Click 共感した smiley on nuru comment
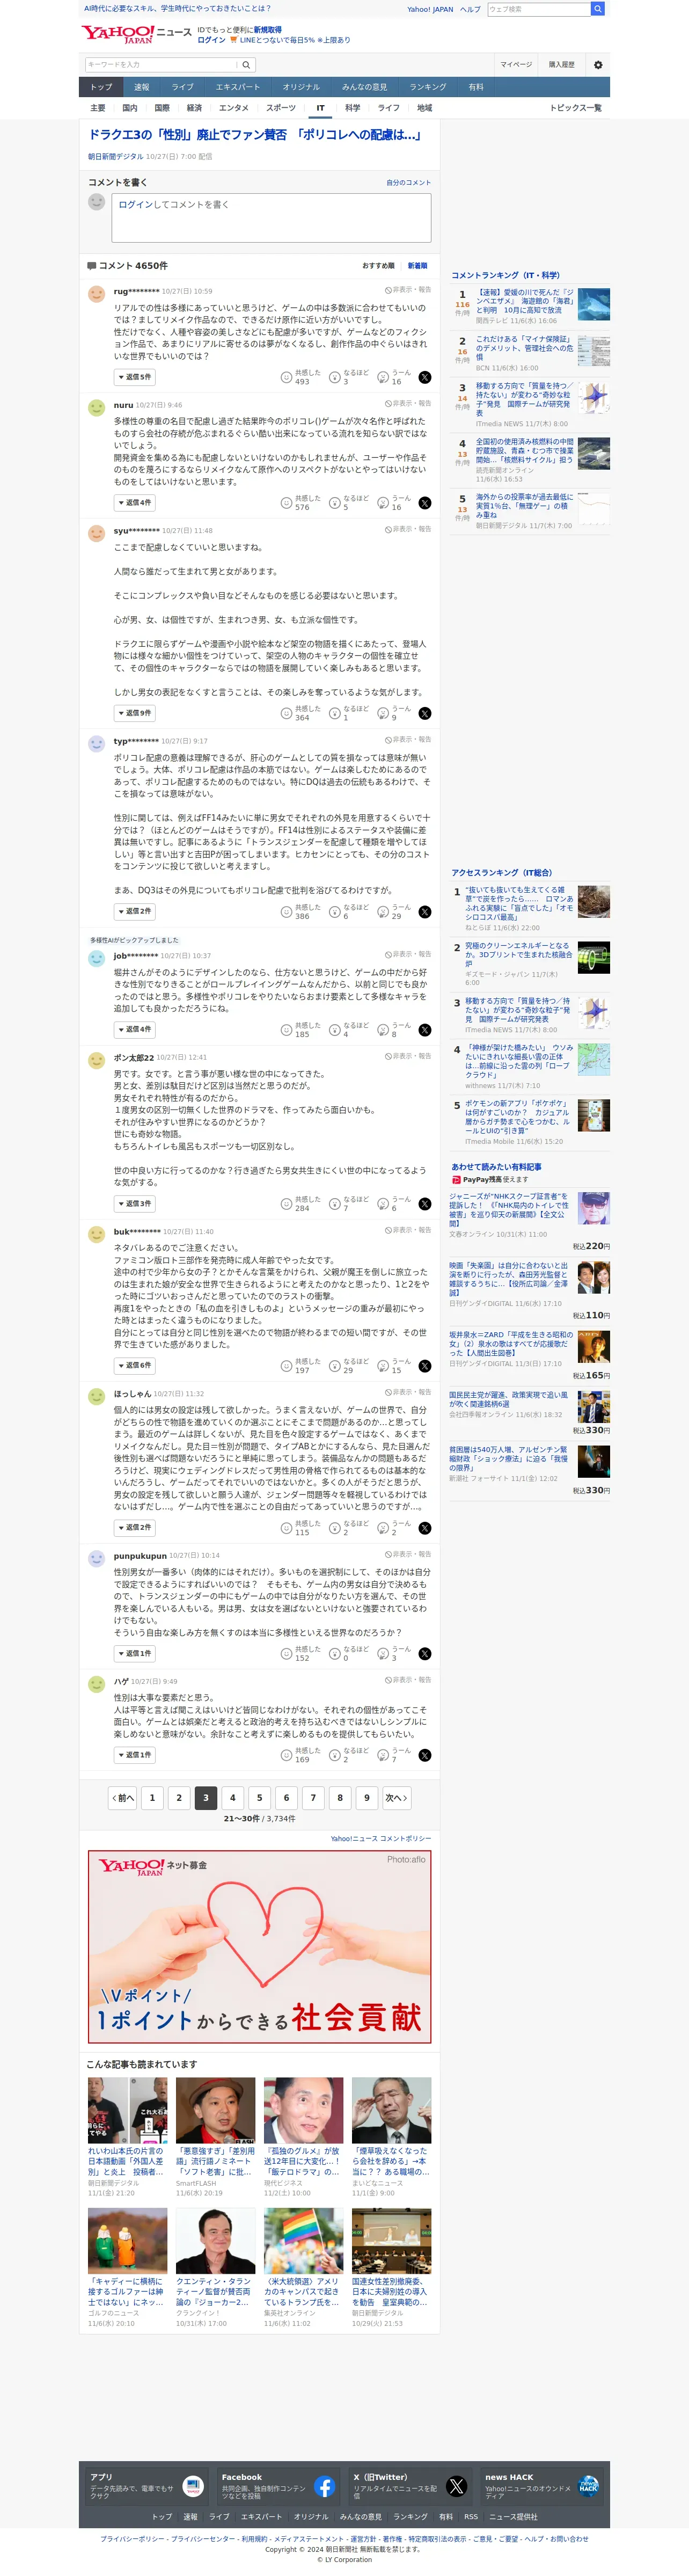The width and height of the screenshot is (689, 2576). click(x=286, y=503)
